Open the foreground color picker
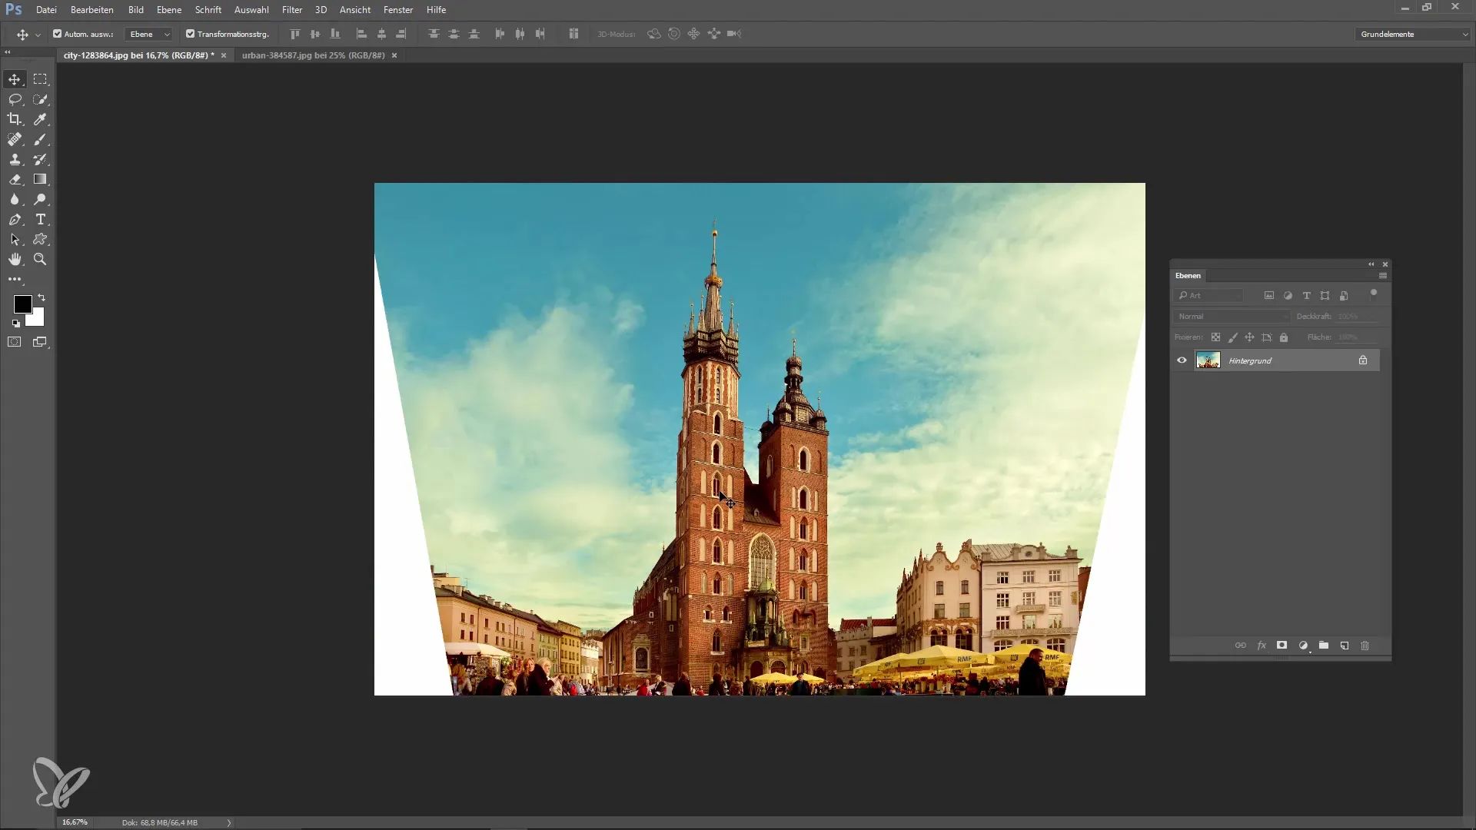Image resolution: width=1476 pixels, height=830 pixels. coord(22,304)
